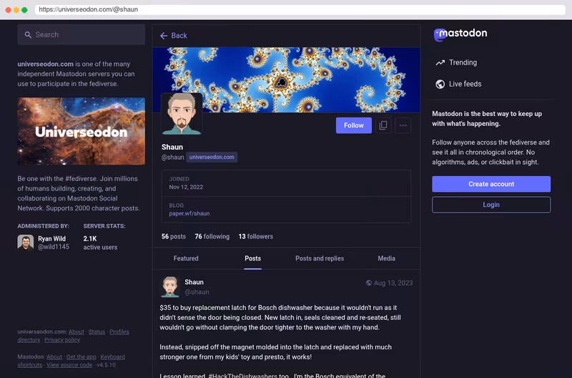Open the Status link in footer
The height and width of the screenshot is (378, 572).
97,331
